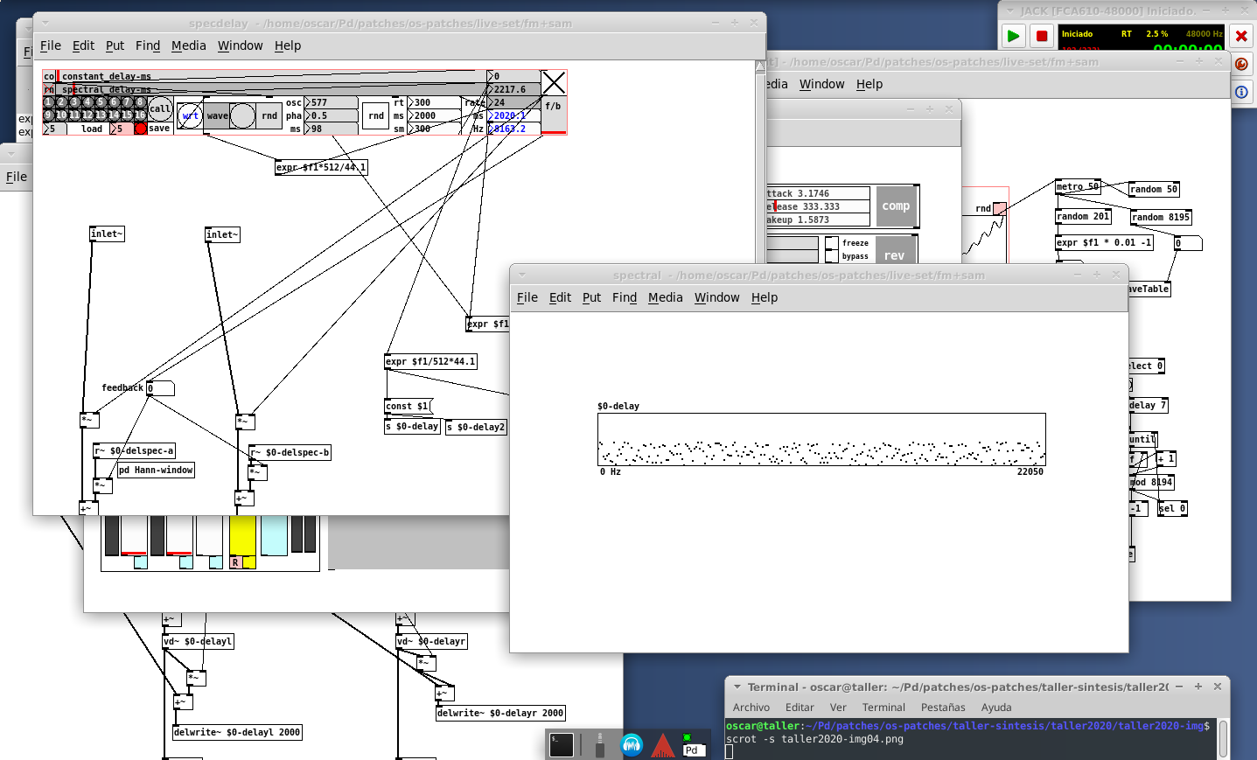The width and height of the screenshot is (1257, 760).
Task: Stop JACK with the red stop button
Action: click(x=1041, y=36)
